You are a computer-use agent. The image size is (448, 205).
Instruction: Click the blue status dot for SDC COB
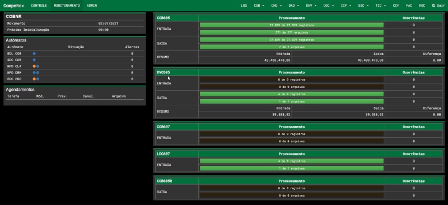point(34,60)
